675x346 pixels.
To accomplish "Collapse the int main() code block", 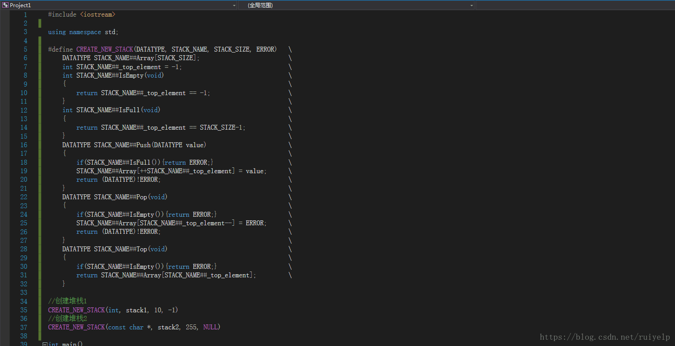I will click(45, 344).
